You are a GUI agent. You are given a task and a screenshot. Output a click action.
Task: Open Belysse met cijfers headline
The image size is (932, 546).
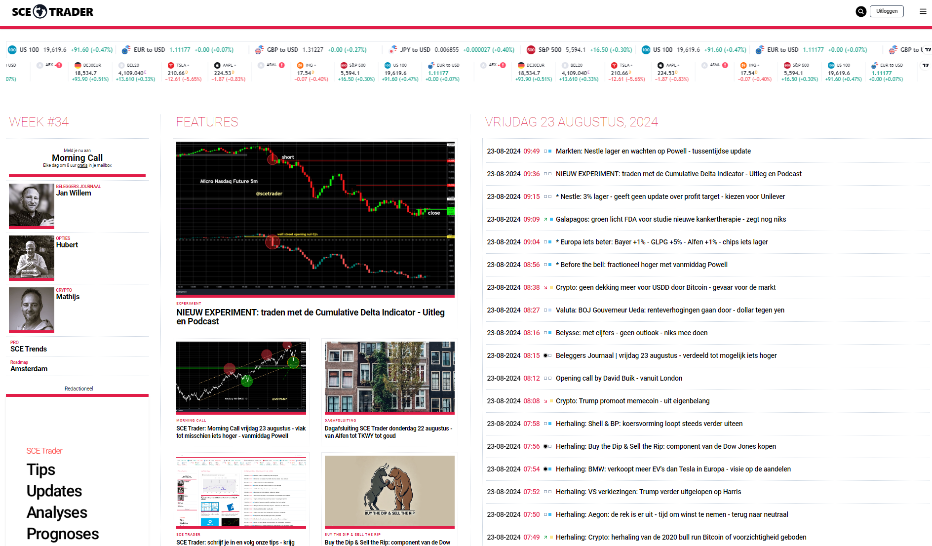632,333
